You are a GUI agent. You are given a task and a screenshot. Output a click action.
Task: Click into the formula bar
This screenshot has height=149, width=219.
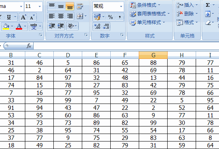coord(126,46)
